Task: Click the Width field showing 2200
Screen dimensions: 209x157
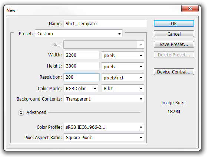Action: [82, 55]
